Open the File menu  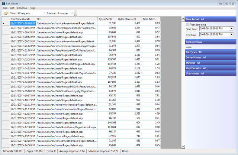pos(5,8)
